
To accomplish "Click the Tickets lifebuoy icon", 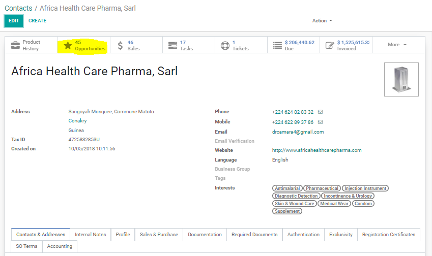I will pos(225,45).
